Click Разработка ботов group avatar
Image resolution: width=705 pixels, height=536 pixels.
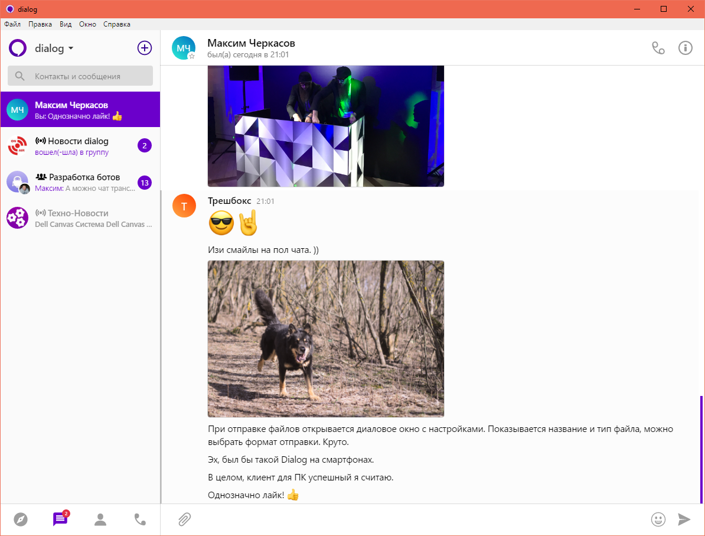pos(18,182)
